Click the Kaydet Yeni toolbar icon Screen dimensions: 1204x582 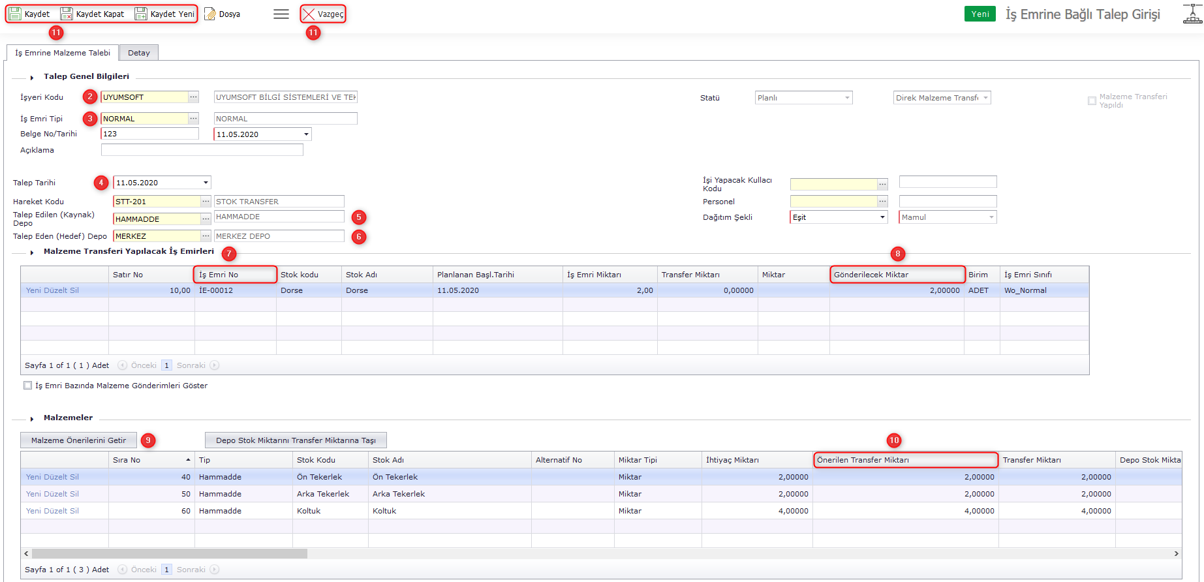tap(141, 14)
